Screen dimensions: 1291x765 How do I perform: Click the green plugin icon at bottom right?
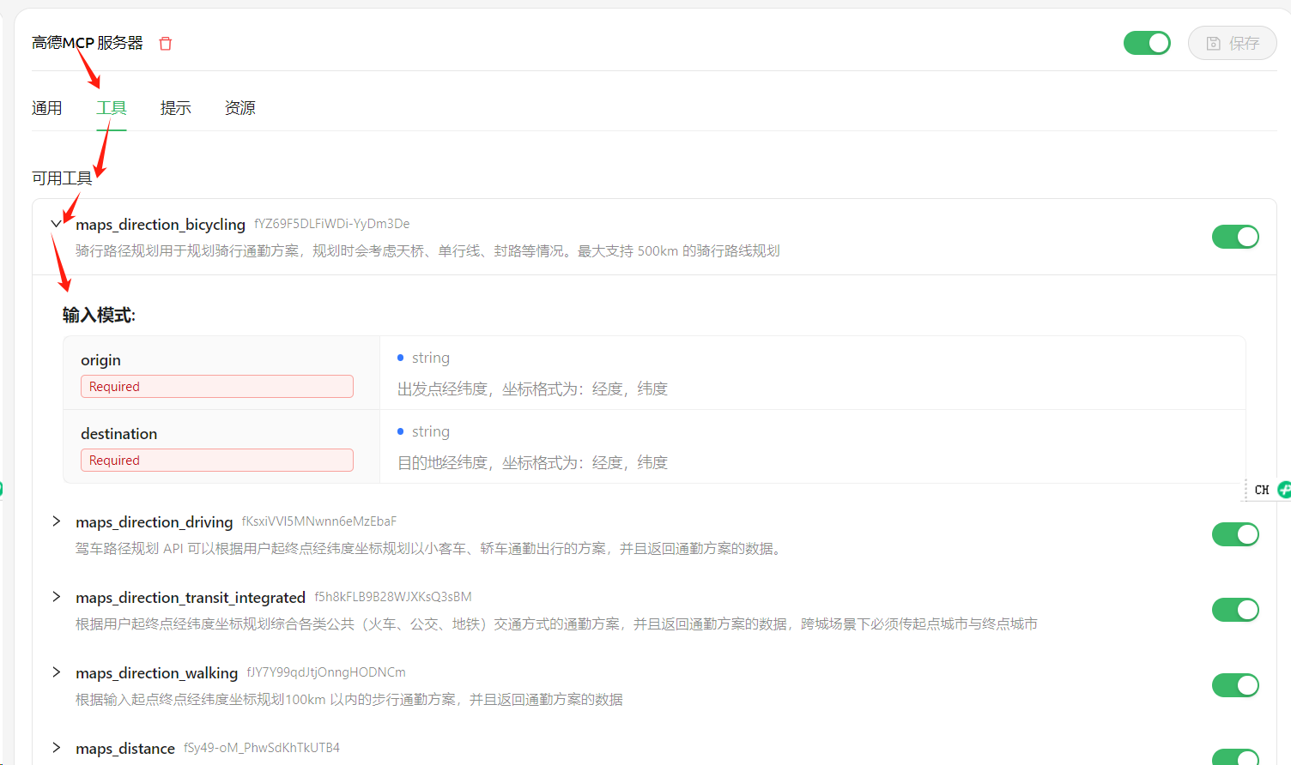[1284, 490]
